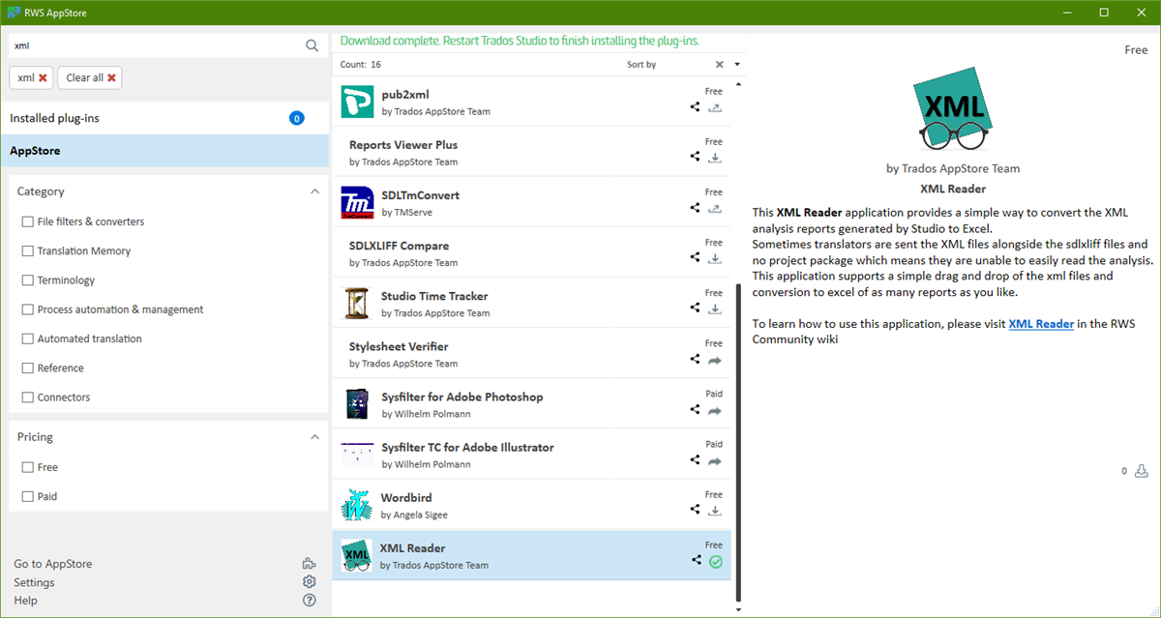Viewport: 1161px width, 618px height.
Task: Tick the Translation Memory checkbox
Action: 28,250
